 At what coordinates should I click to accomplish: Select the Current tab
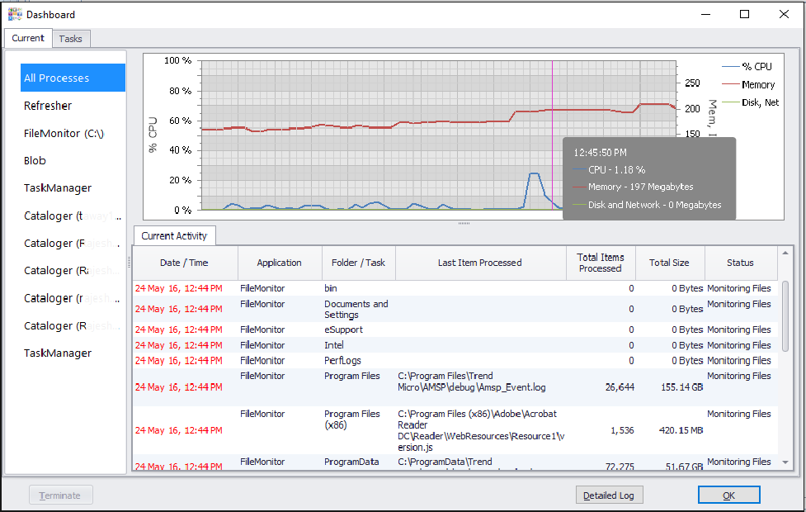[x=28, y=38]
